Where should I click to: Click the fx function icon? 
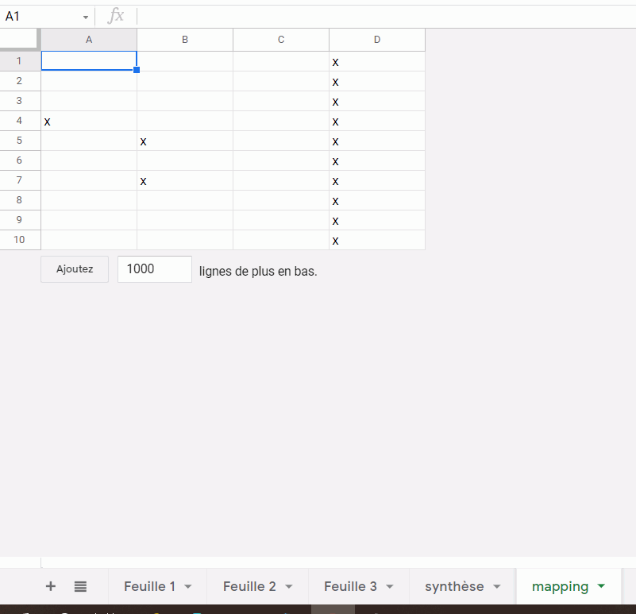pyautogui.click(x=116, y=16)
